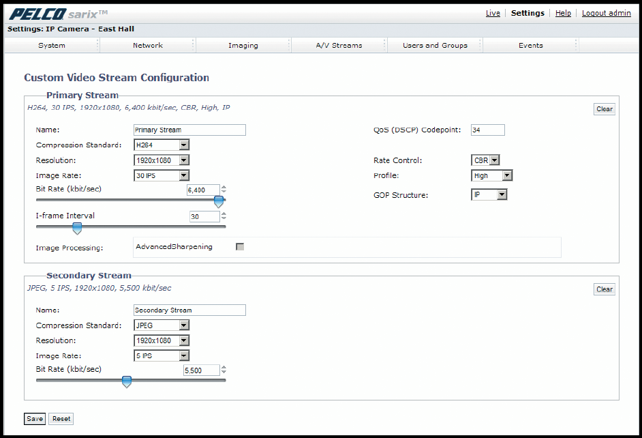Switch to the Imaging tab
642x438 pixels.
[243, 46]
